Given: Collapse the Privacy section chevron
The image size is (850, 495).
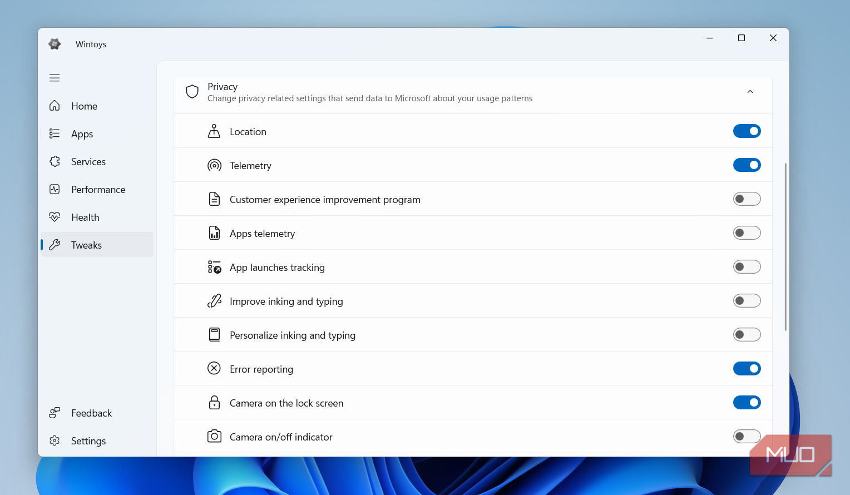Looking at the screenshot, I should (750, 92).
